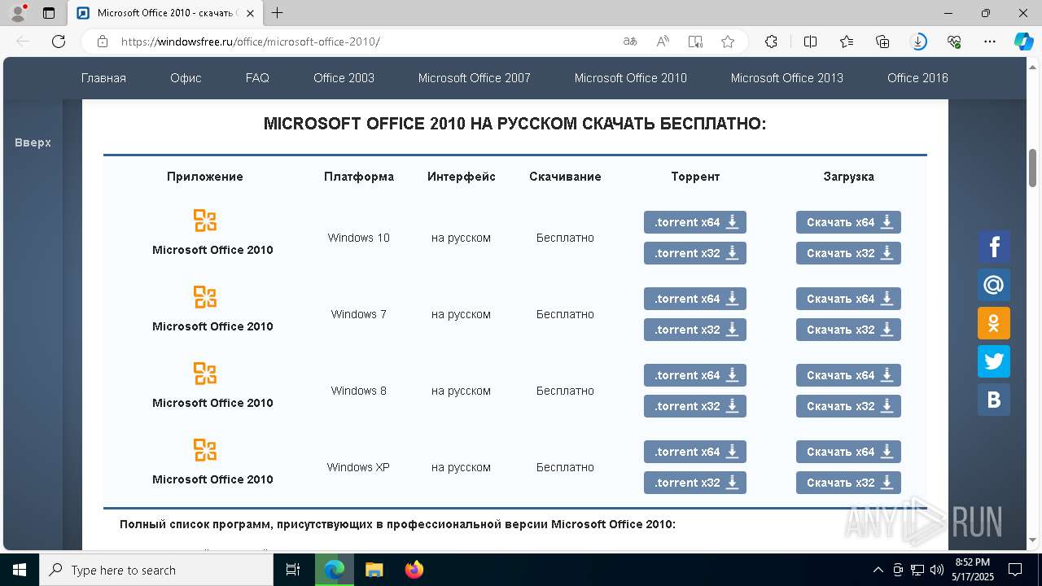Click the Office logo in Windows 8 row
This screenshot has height=586, width=1042.
(205, 374)
